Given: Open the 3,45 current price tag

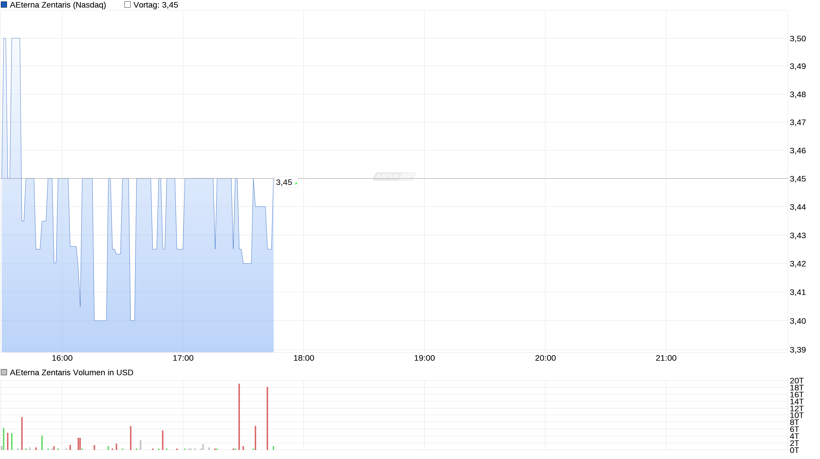Looking at the screenshot, I should pyautogui.click(x=284, y=182).
